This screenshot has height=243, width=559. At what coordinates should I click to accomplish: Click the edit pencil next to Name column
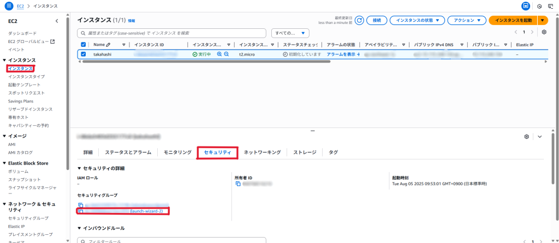coord(109,45)
